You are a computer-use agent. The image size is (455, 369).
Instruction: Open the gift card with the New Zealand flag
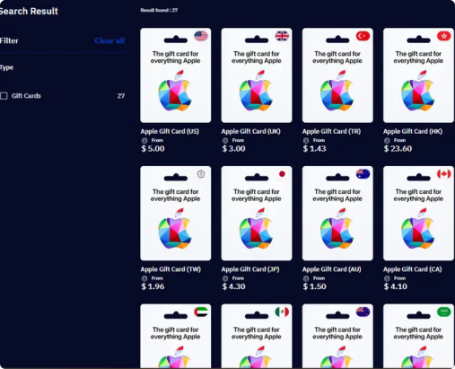(337, 336)
